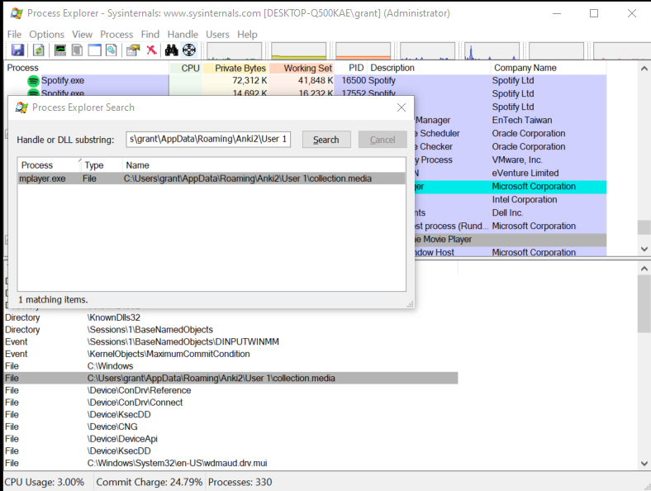Click the lower pane scroll down arrow

click(644, 463)
